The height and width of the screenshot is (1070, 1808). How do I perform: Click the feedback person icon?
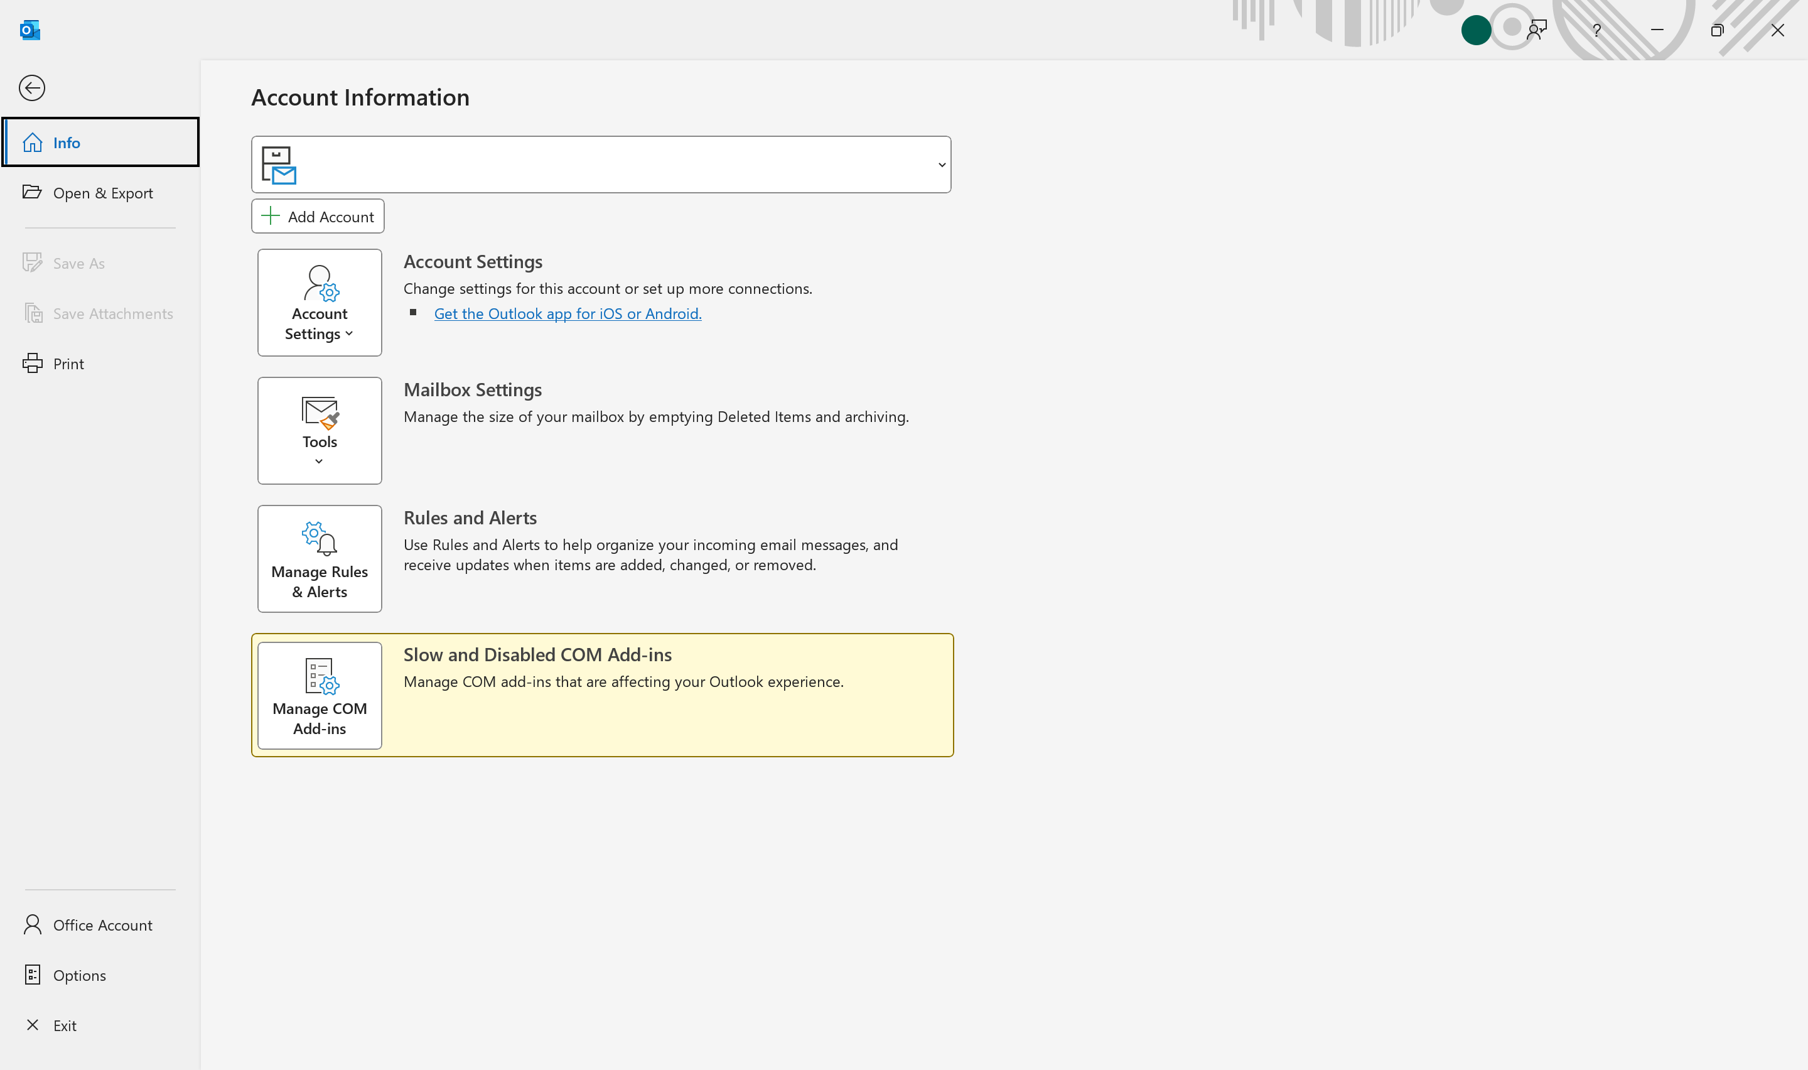[1537, 30]
